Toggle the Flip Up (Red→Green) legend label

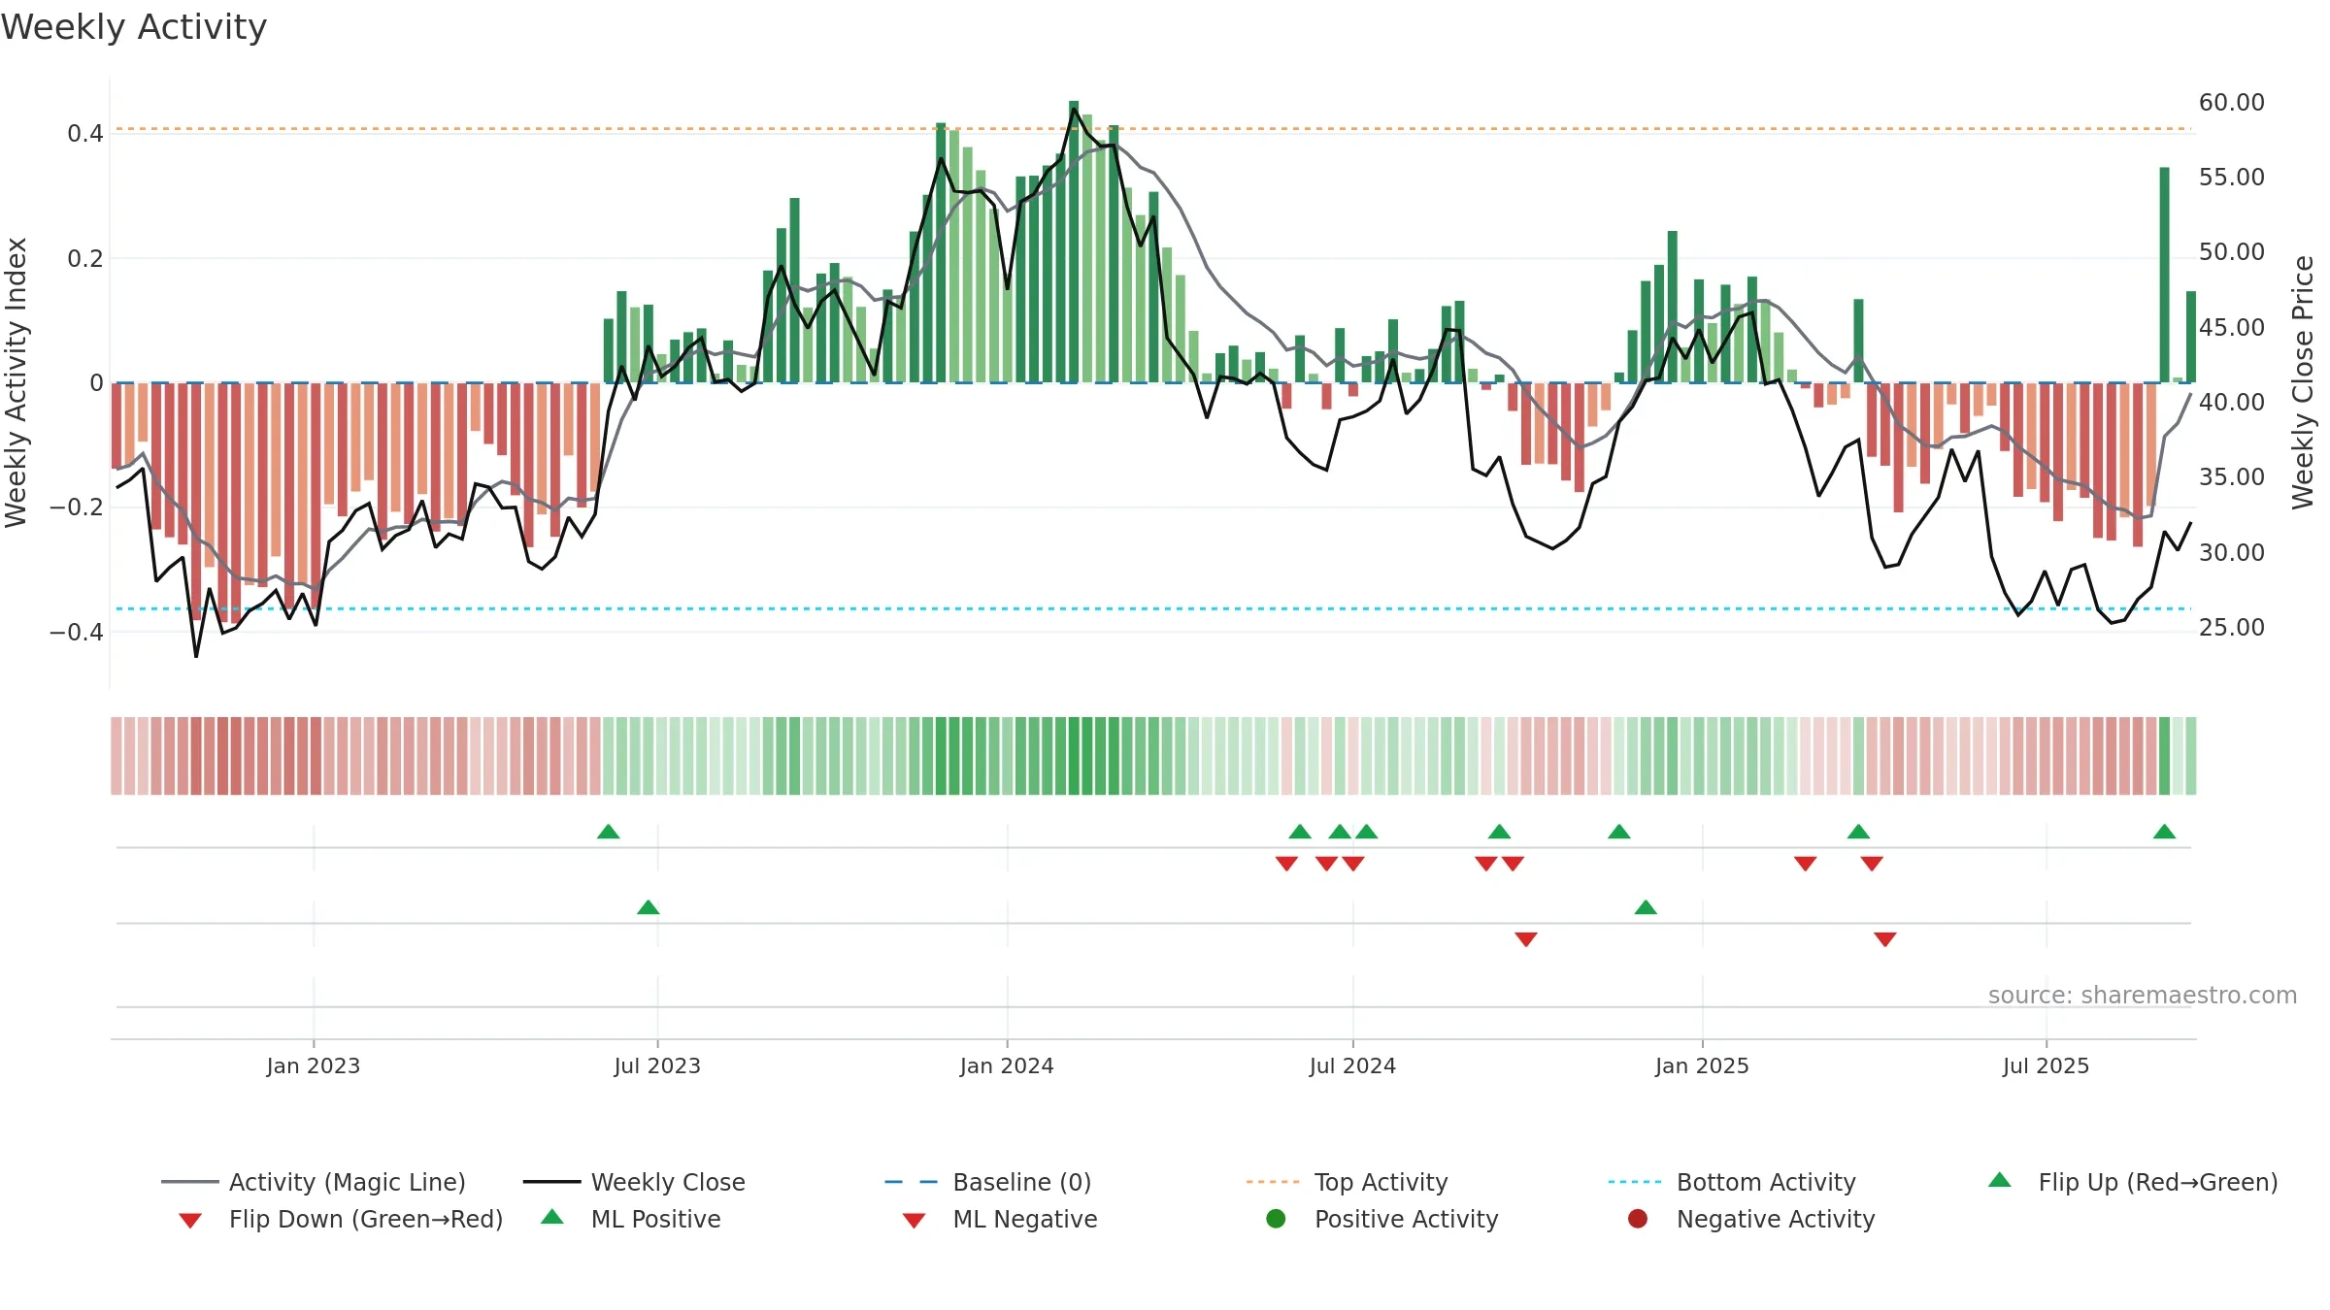click(x=2158, y=1182)
